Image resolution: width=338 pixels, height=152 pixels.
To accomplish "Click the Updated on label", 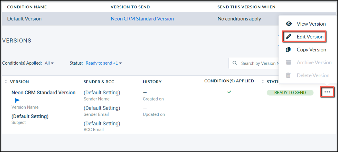I will pos(154,114).
